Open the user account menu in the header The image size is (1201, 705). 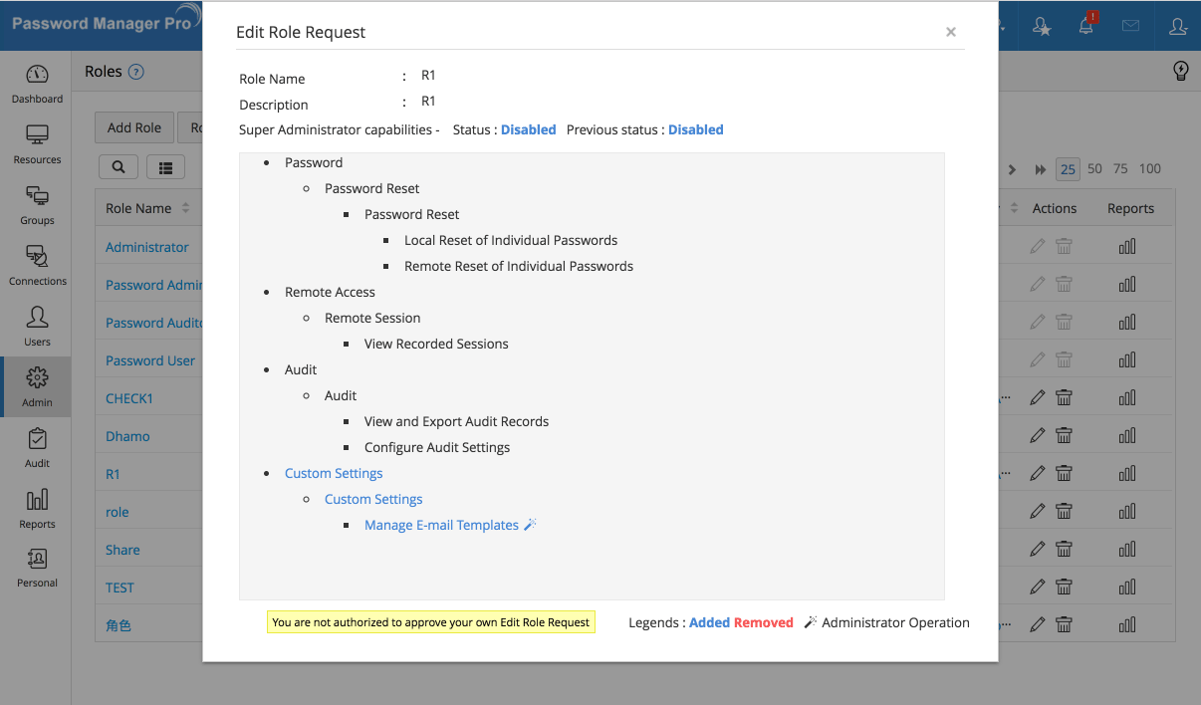coord(1178,26)
